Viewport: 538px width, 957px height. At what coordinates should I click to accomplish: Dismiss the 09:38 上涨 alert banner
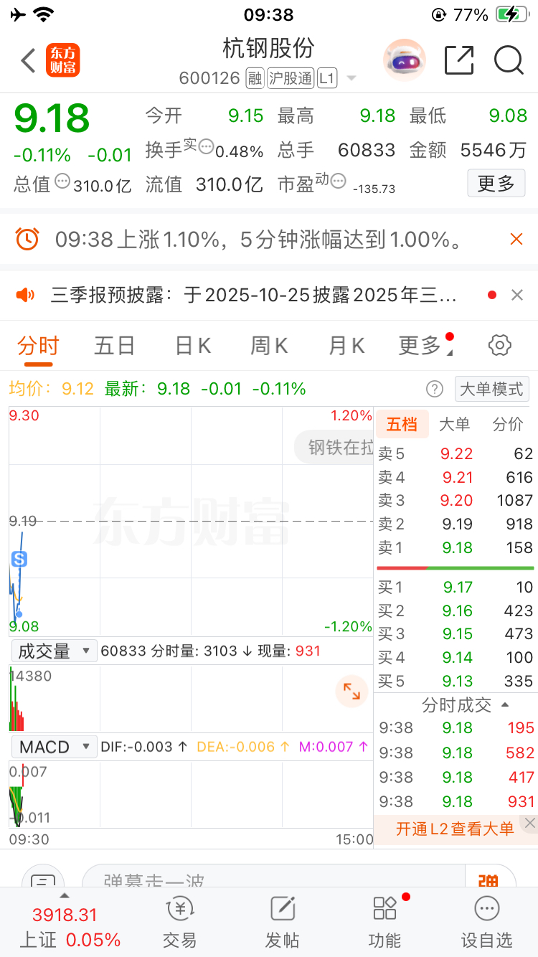pos(516,239)
